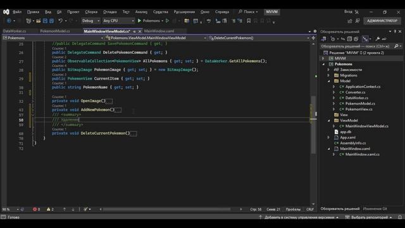Click Solution Explorer collapse all icon
This screenshot has width=405, height=228.
click(349, 39)
